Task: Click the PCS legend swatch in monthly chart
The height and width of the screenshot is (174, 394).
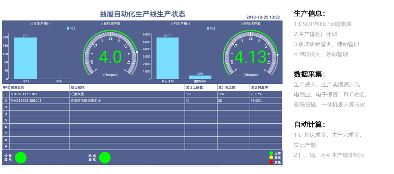Action: pyautogui.click(x=208, y=29)
